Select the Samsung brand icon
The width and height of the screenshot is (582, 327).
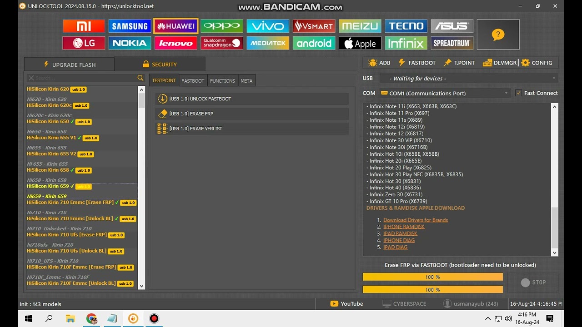[130, 26]
